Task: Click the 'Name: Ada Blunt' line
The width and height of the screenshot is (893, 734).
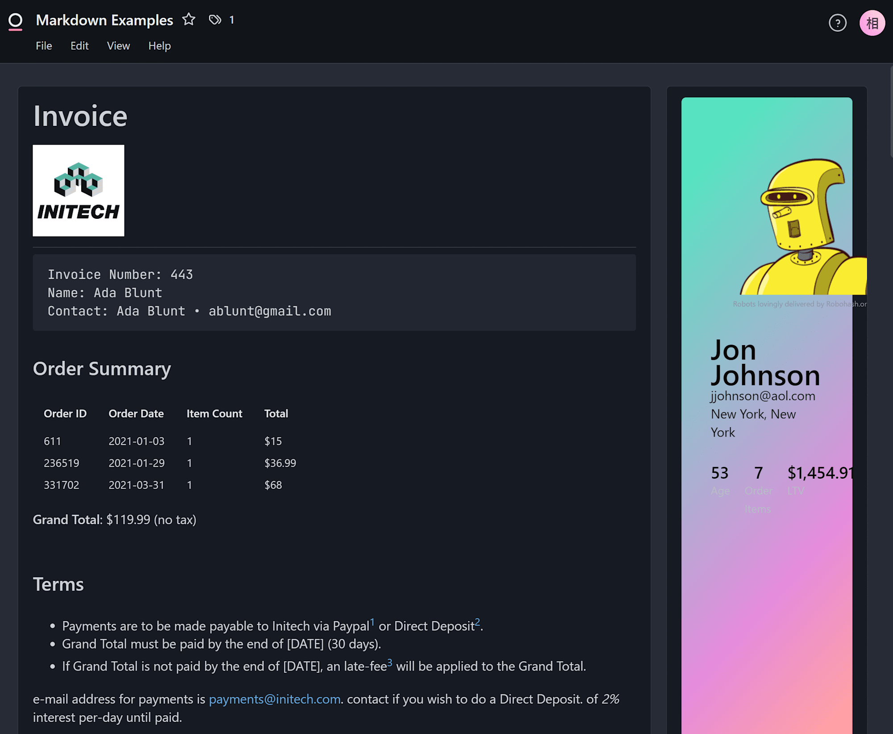Action: click(x=105, y=292)
